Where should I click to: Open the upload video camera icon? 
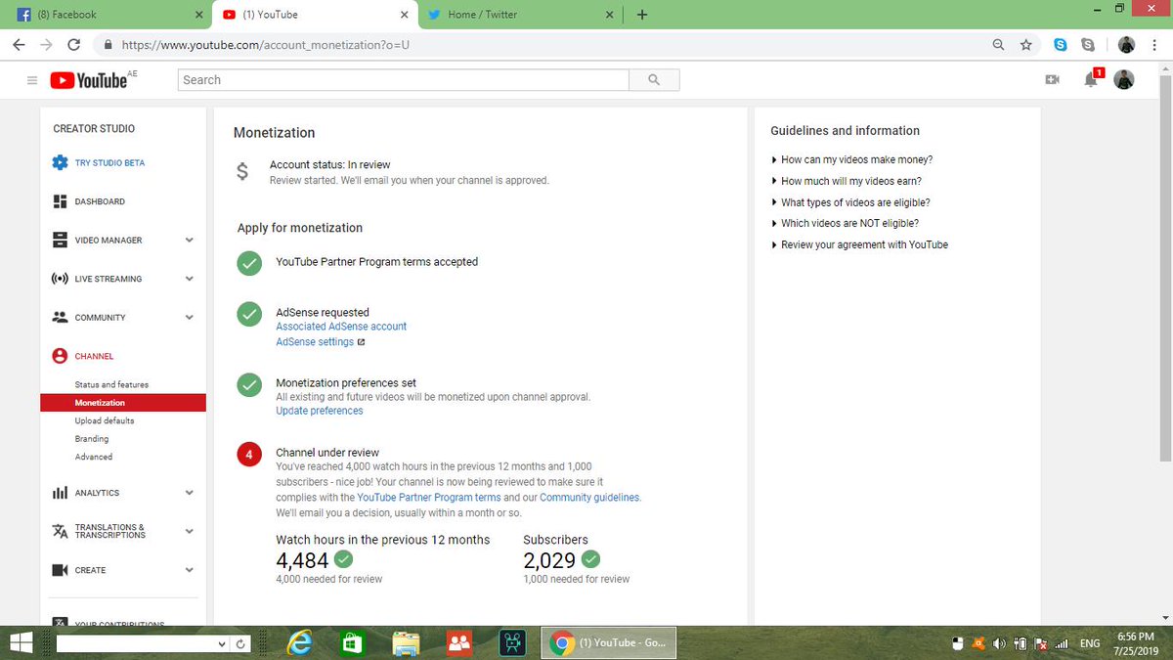click(1052, 80)
